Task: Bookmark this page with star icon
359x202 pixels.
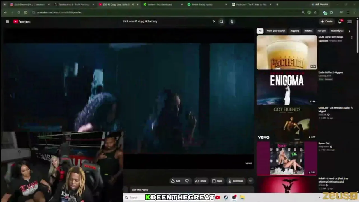Action: pos(315,12)
